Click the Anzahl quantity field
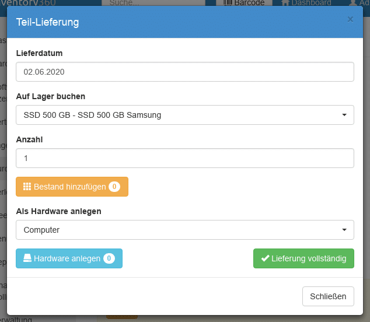 pos(185,158)
